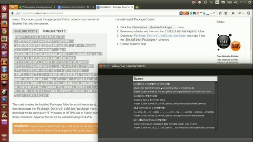Close the Installation - Package Control tab

click(x=132, y=7)
